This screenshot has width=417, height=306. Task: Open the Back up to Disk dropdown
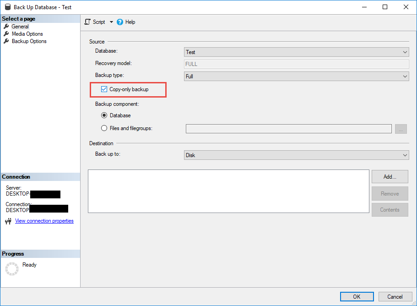pos(296,155)
